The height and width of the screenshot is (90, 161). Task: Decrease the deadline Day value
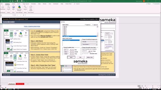(x=70, y=50)
